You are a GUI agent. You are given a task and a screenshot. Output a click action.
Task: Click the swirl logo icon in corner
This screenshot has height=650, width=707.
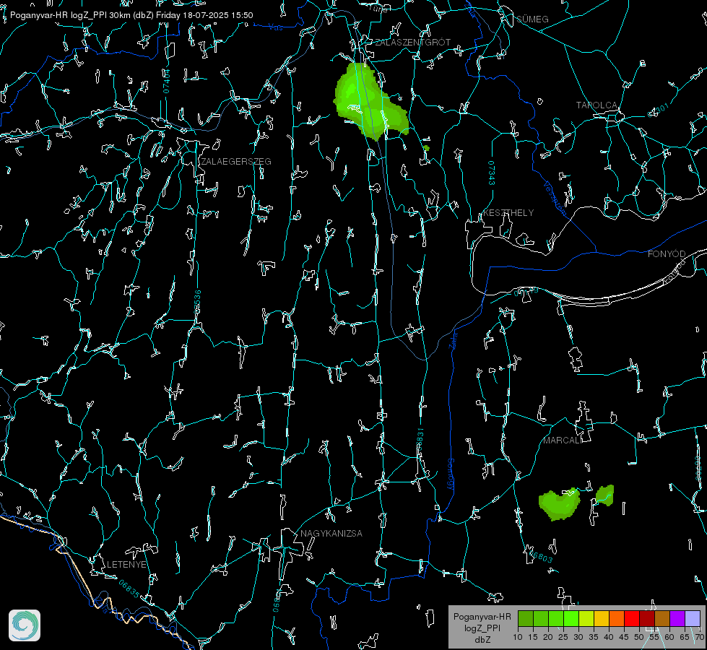click(25, 625)
